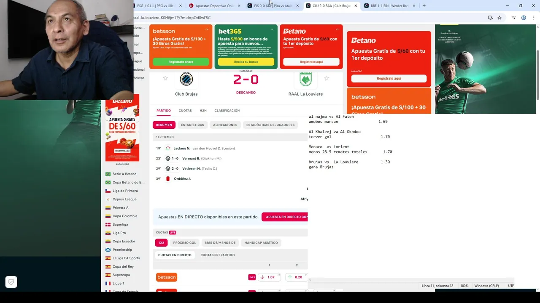Open the RAAL La Louviere team crest

305,79
